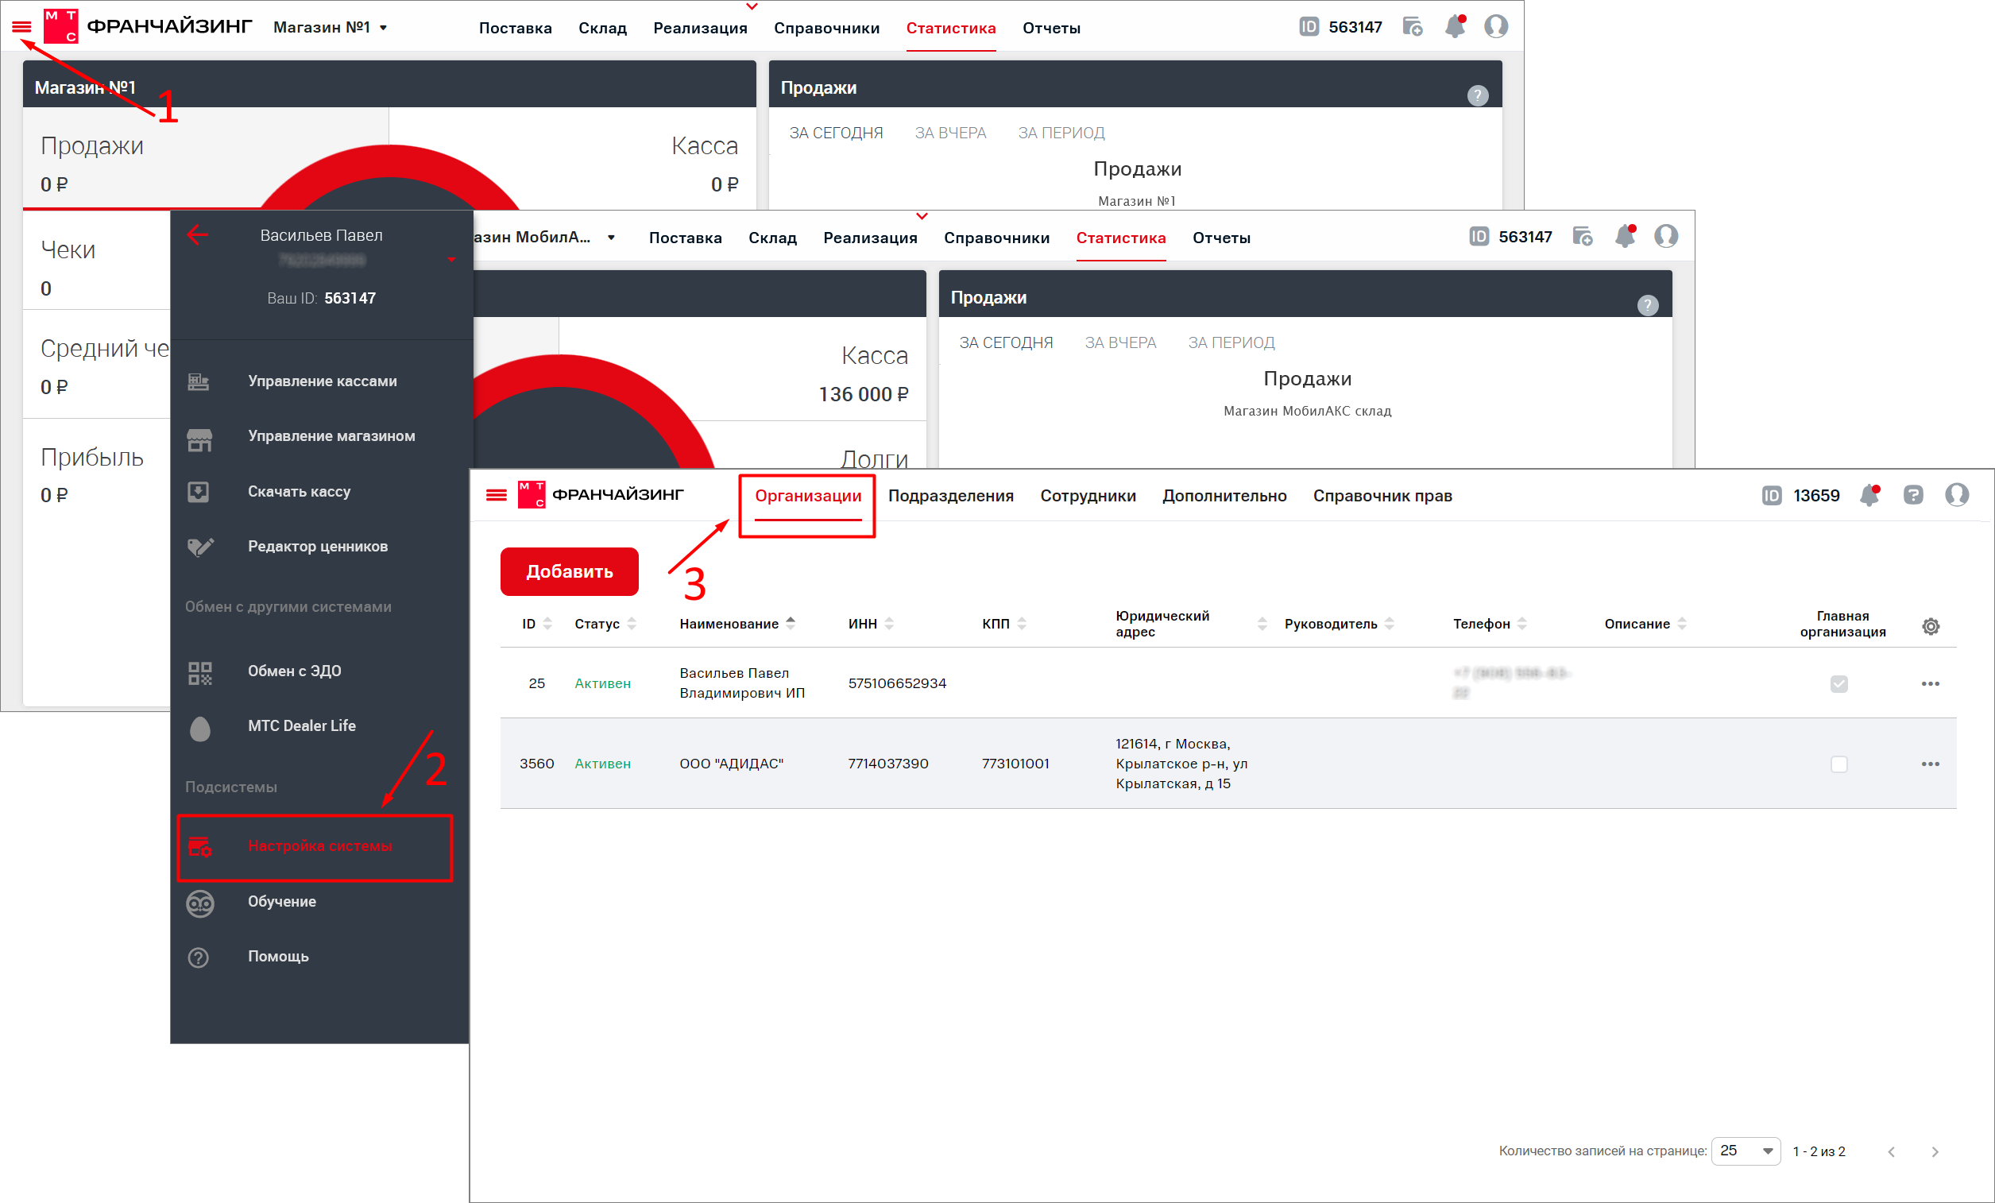1995x1203 pixels.
Task: Click the ООО "АДИДАС" name cell
Action: click(x=731, y=764)
